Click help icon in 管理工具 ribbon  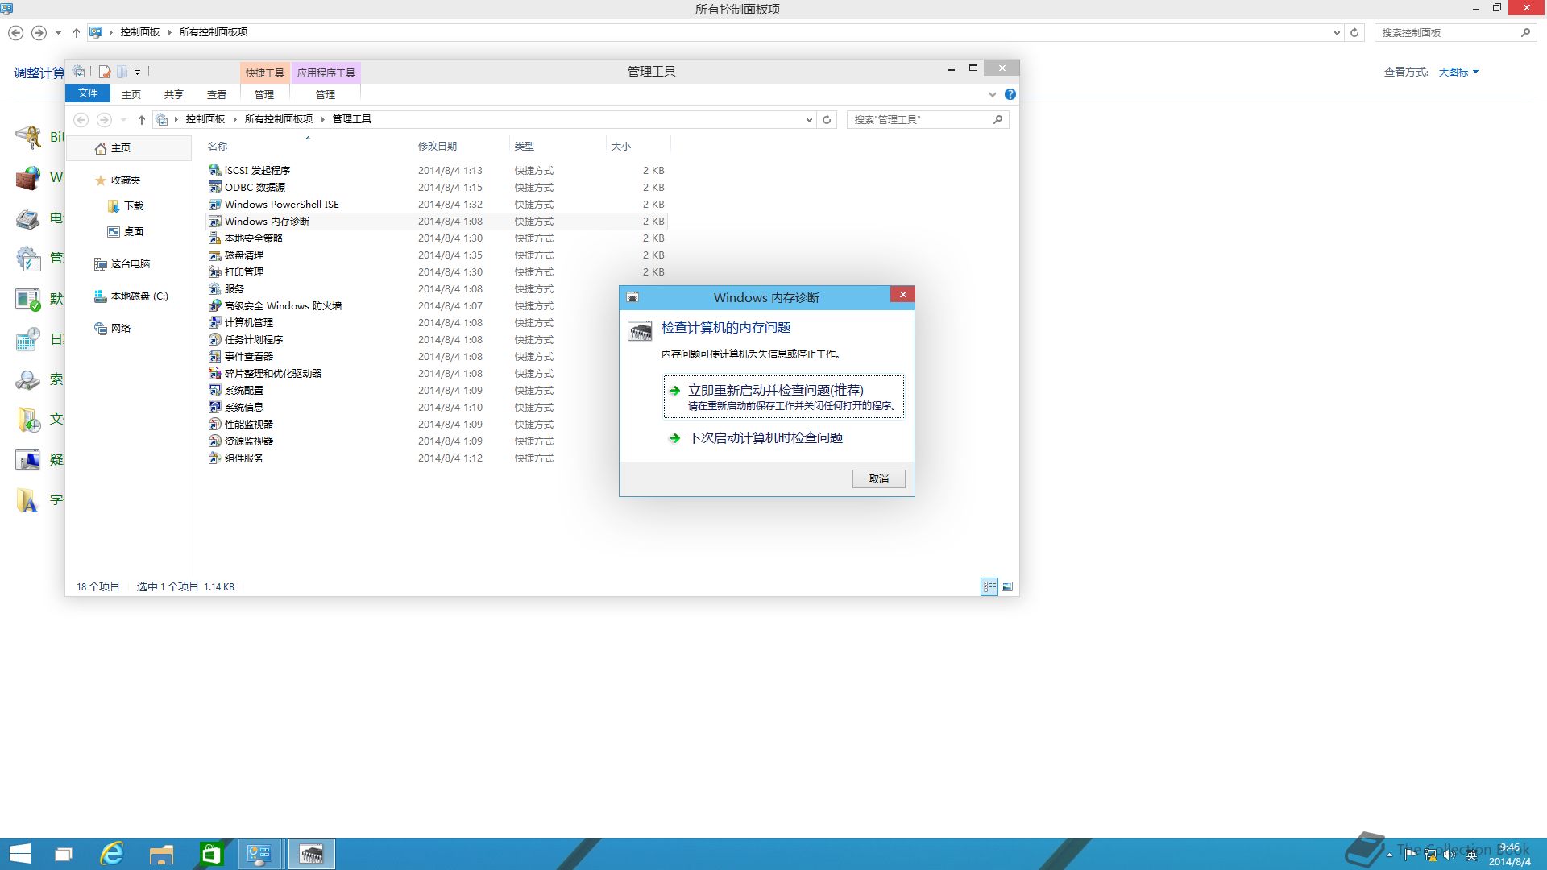pyautogui.click(x=1010, y=94)
